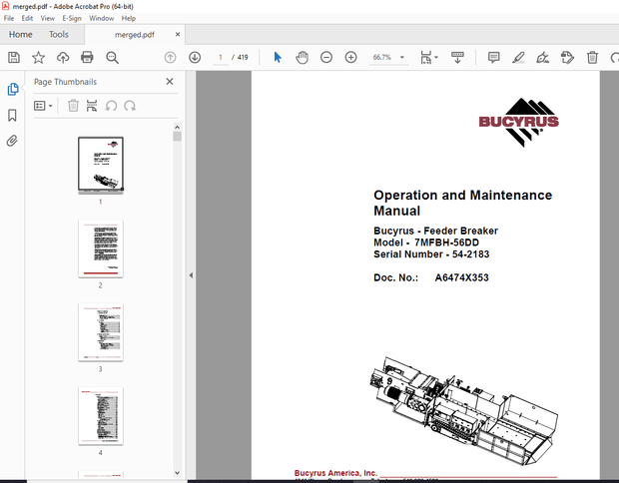Viewport: 619px width, 483px height.
Task: Open the E-Sign menu
Action: [x=72, y=18]
